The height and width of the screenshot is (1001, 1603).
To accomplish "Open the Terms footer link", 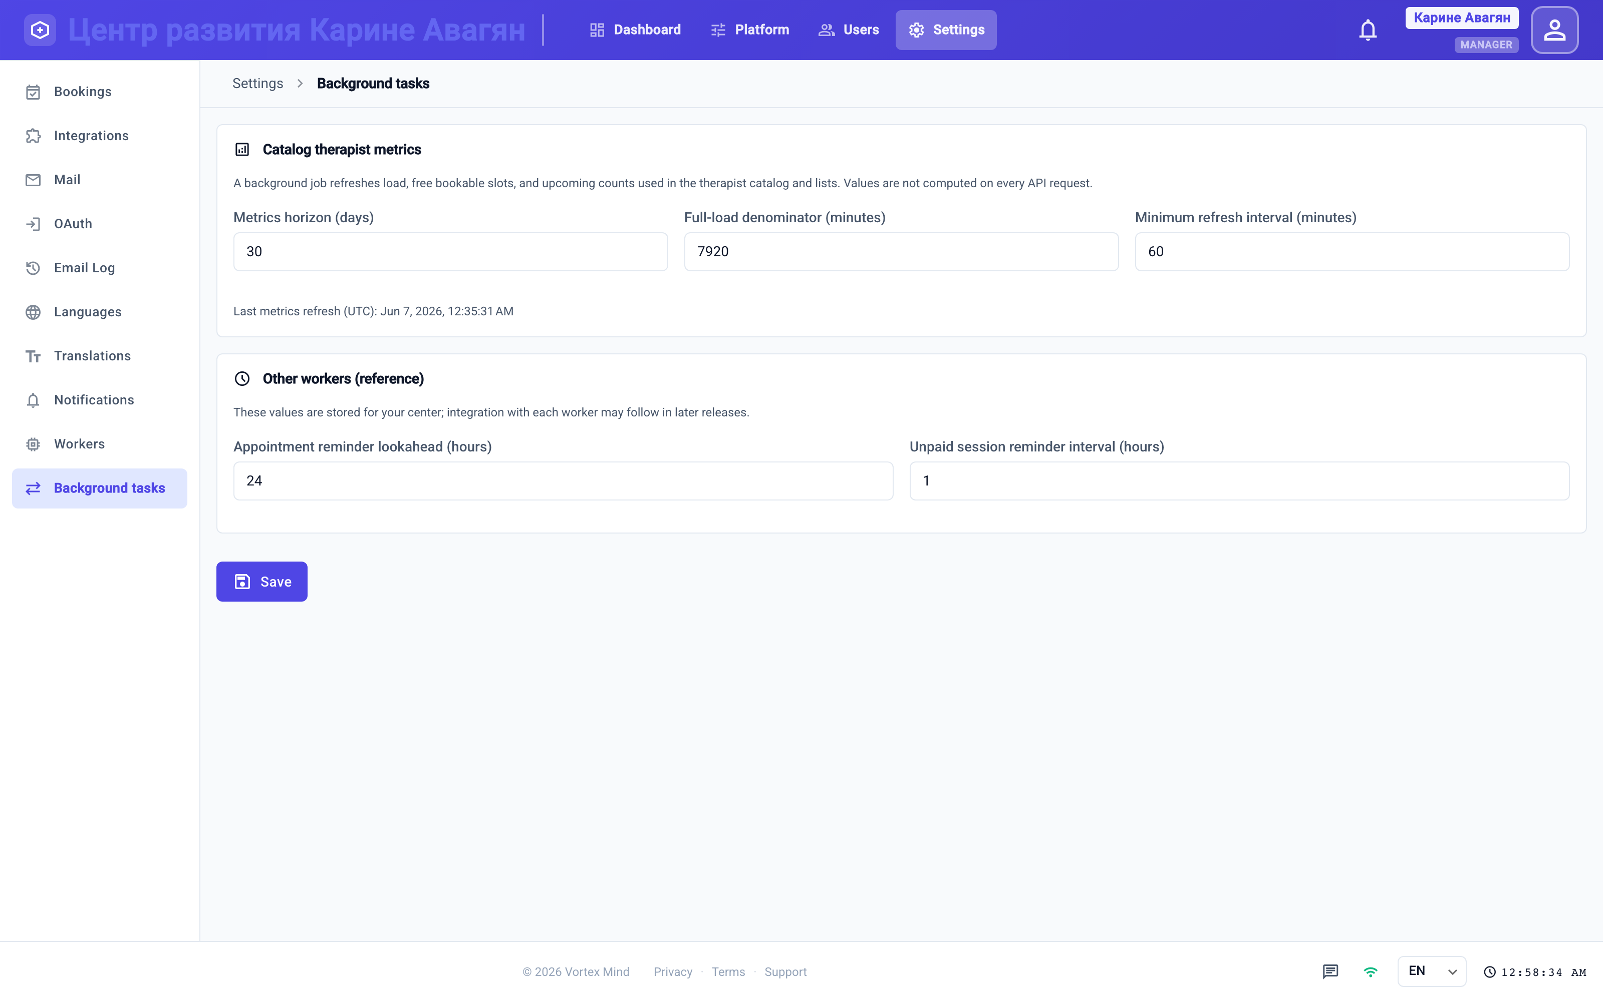I will pos(728,972).
